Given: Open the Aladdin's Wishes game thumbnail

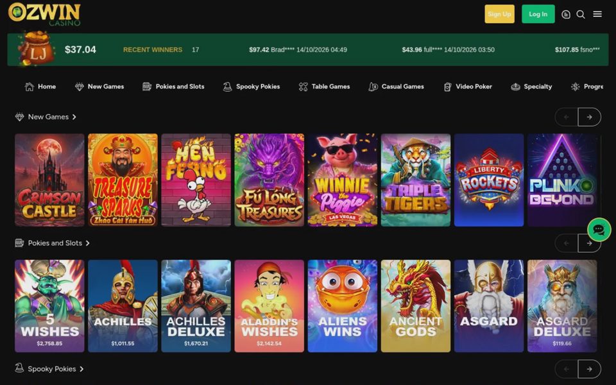Looking at the screenshot, I should tap(269, 306).
